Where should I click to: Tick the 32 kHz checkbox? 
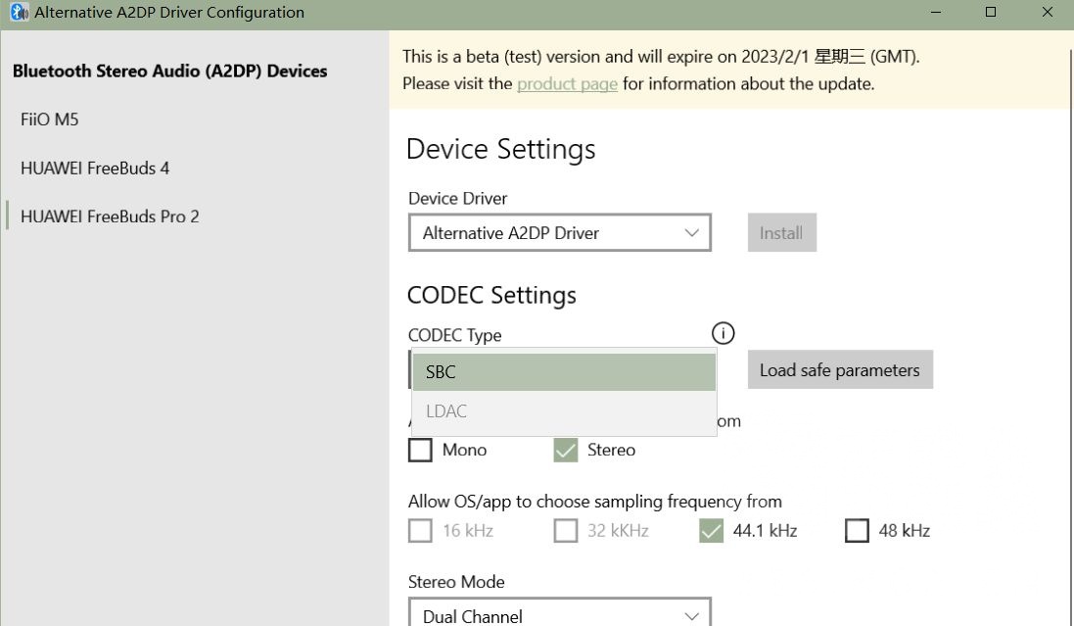[x=565, y=530]
